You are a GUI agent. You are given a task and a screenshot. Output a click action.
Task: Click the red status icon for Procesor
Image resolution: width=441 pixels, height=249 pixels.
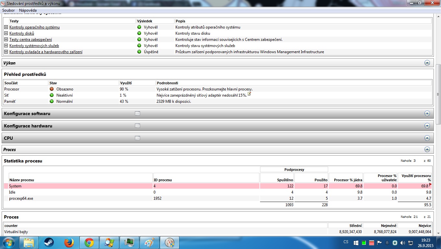(52, 89)
